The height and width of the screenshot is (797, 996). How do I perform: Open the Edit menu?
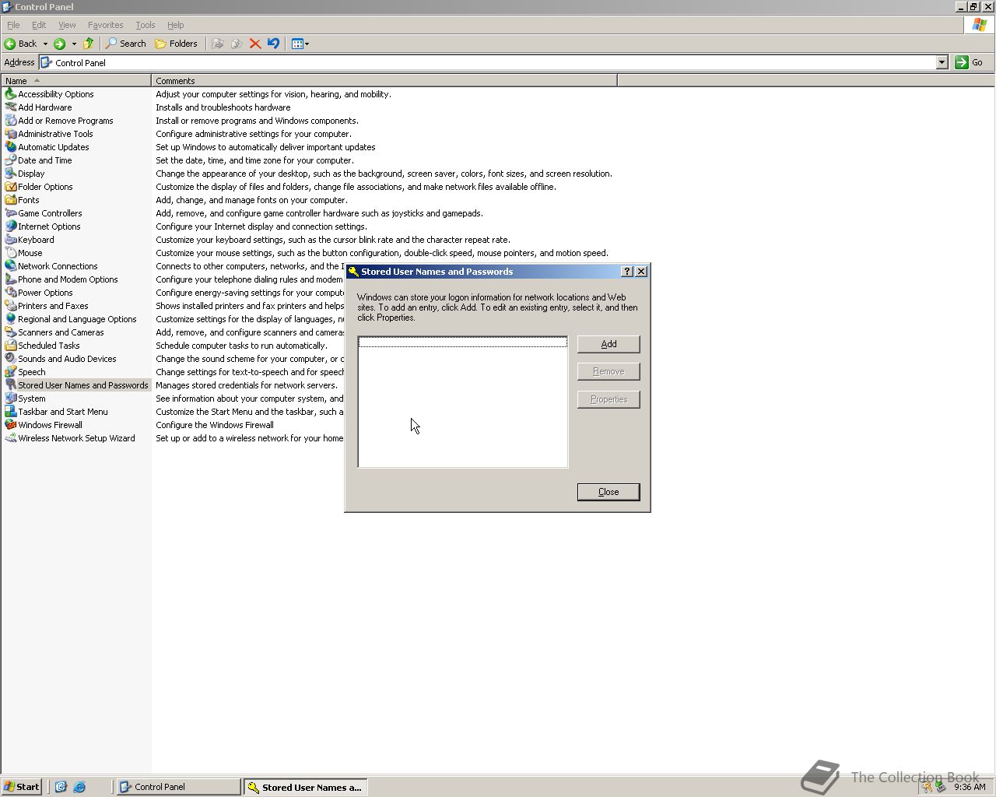[x=39, y=25]
